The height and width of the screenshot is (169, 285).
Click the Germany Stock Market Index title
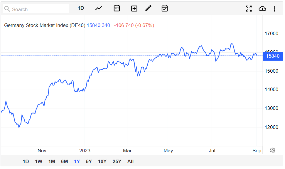coord(45,25)
